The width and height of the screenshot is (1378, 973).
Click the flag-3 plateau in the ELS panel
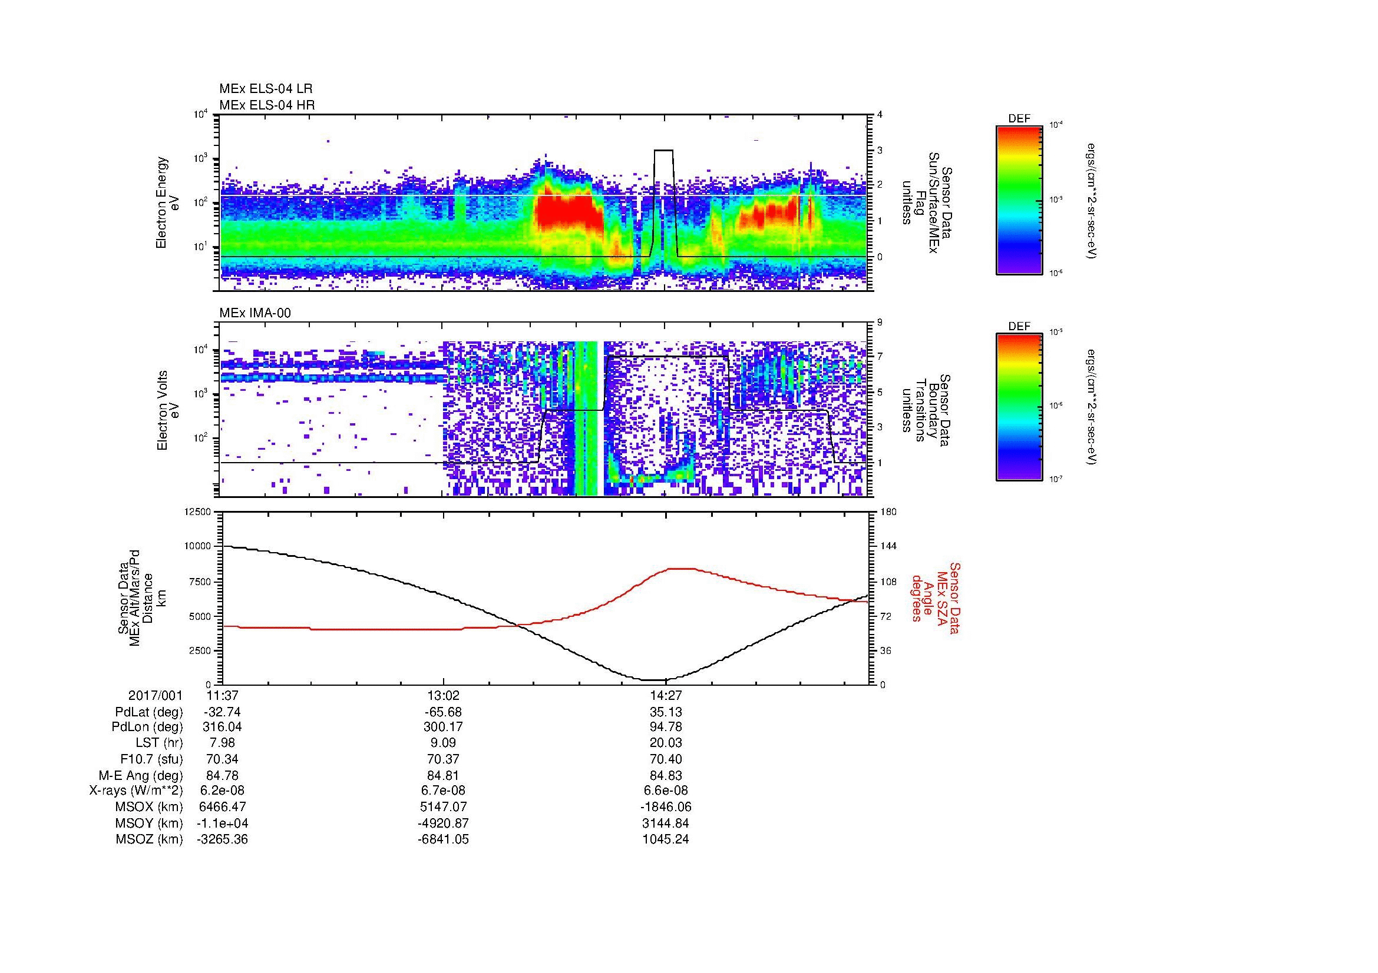[663, 151]
